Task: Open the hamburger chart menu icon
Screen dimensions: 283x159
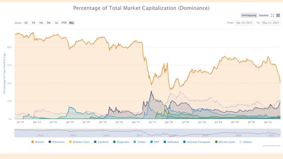Action: coord(278,15)
